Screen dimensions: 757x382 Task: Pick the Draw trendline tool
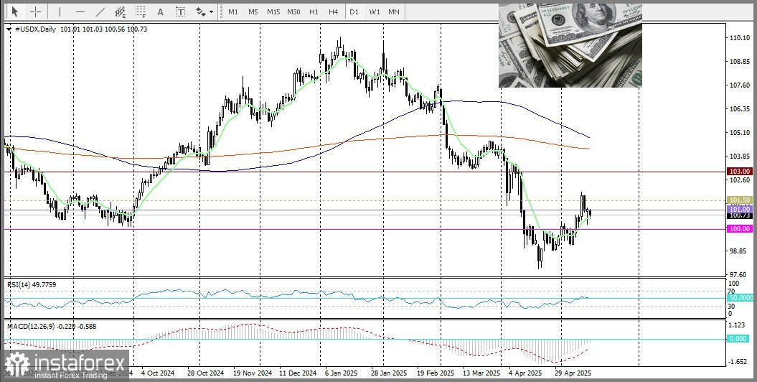click(100, 11)
